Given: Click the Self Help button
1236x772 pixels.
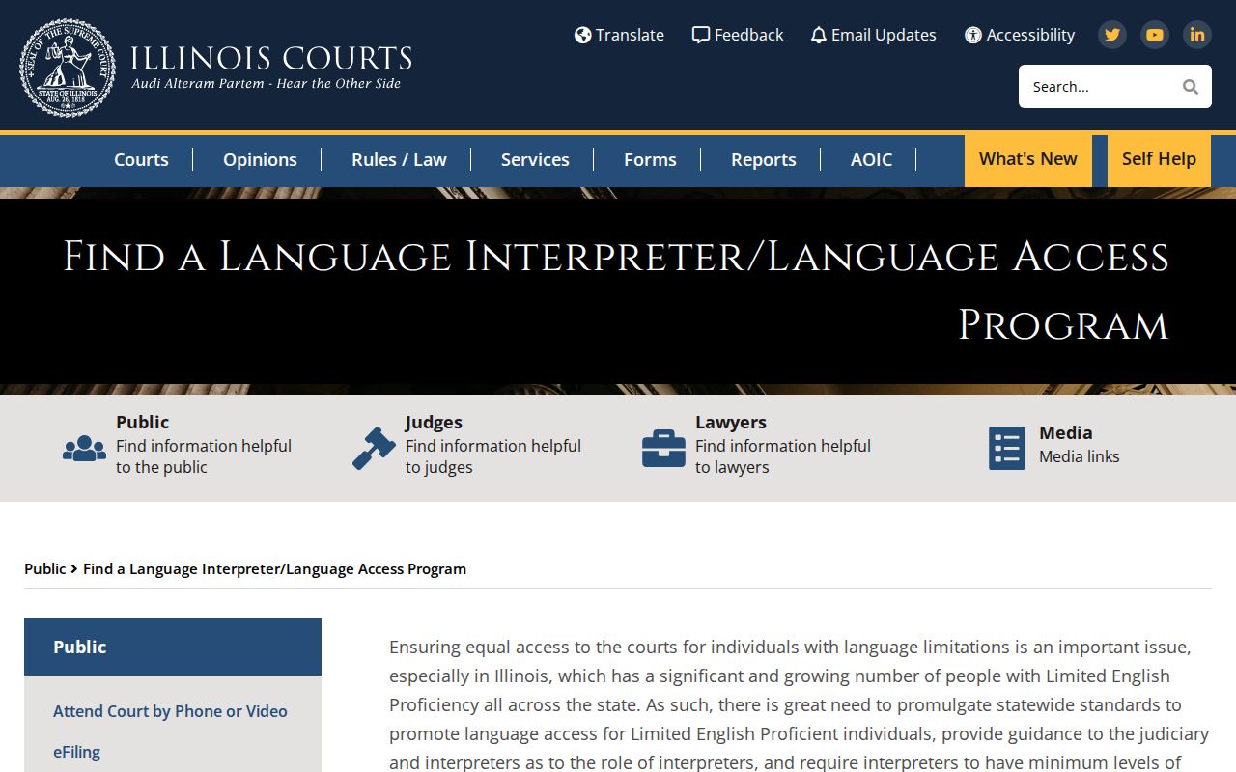Looking at the screenshot, I should 1159,160.
